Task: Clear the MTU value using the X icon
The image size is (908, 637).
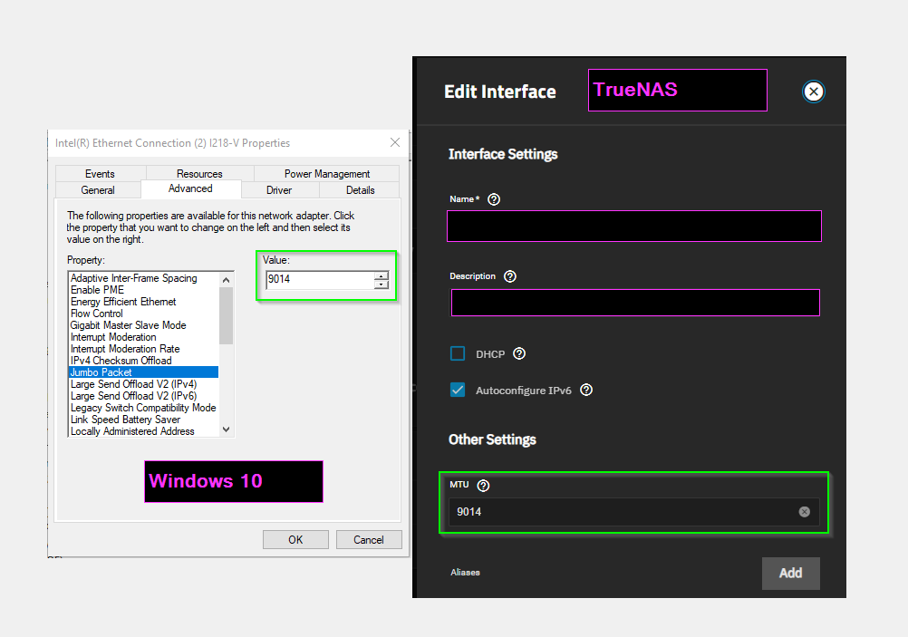Action: 804,511
